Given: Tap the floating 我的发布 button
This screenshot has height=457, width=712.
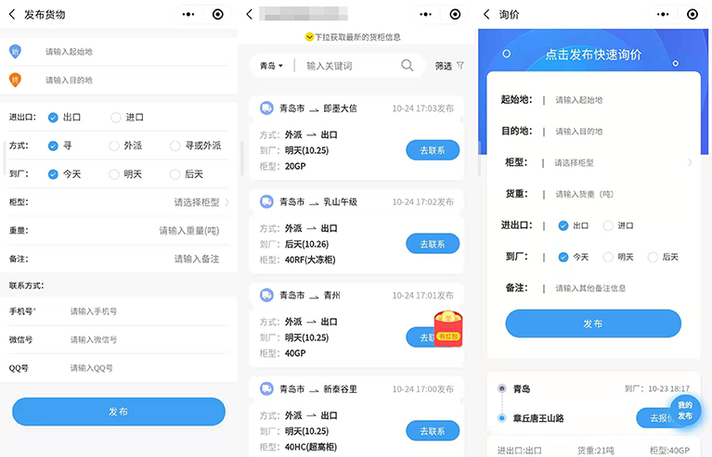Looking at the screenshot, I should point(684,411).
